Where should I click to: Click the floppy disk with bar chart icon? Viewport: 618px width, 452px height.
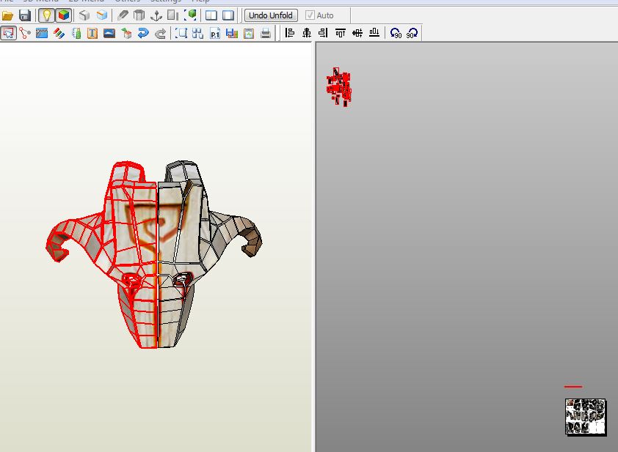coord(232,34)
